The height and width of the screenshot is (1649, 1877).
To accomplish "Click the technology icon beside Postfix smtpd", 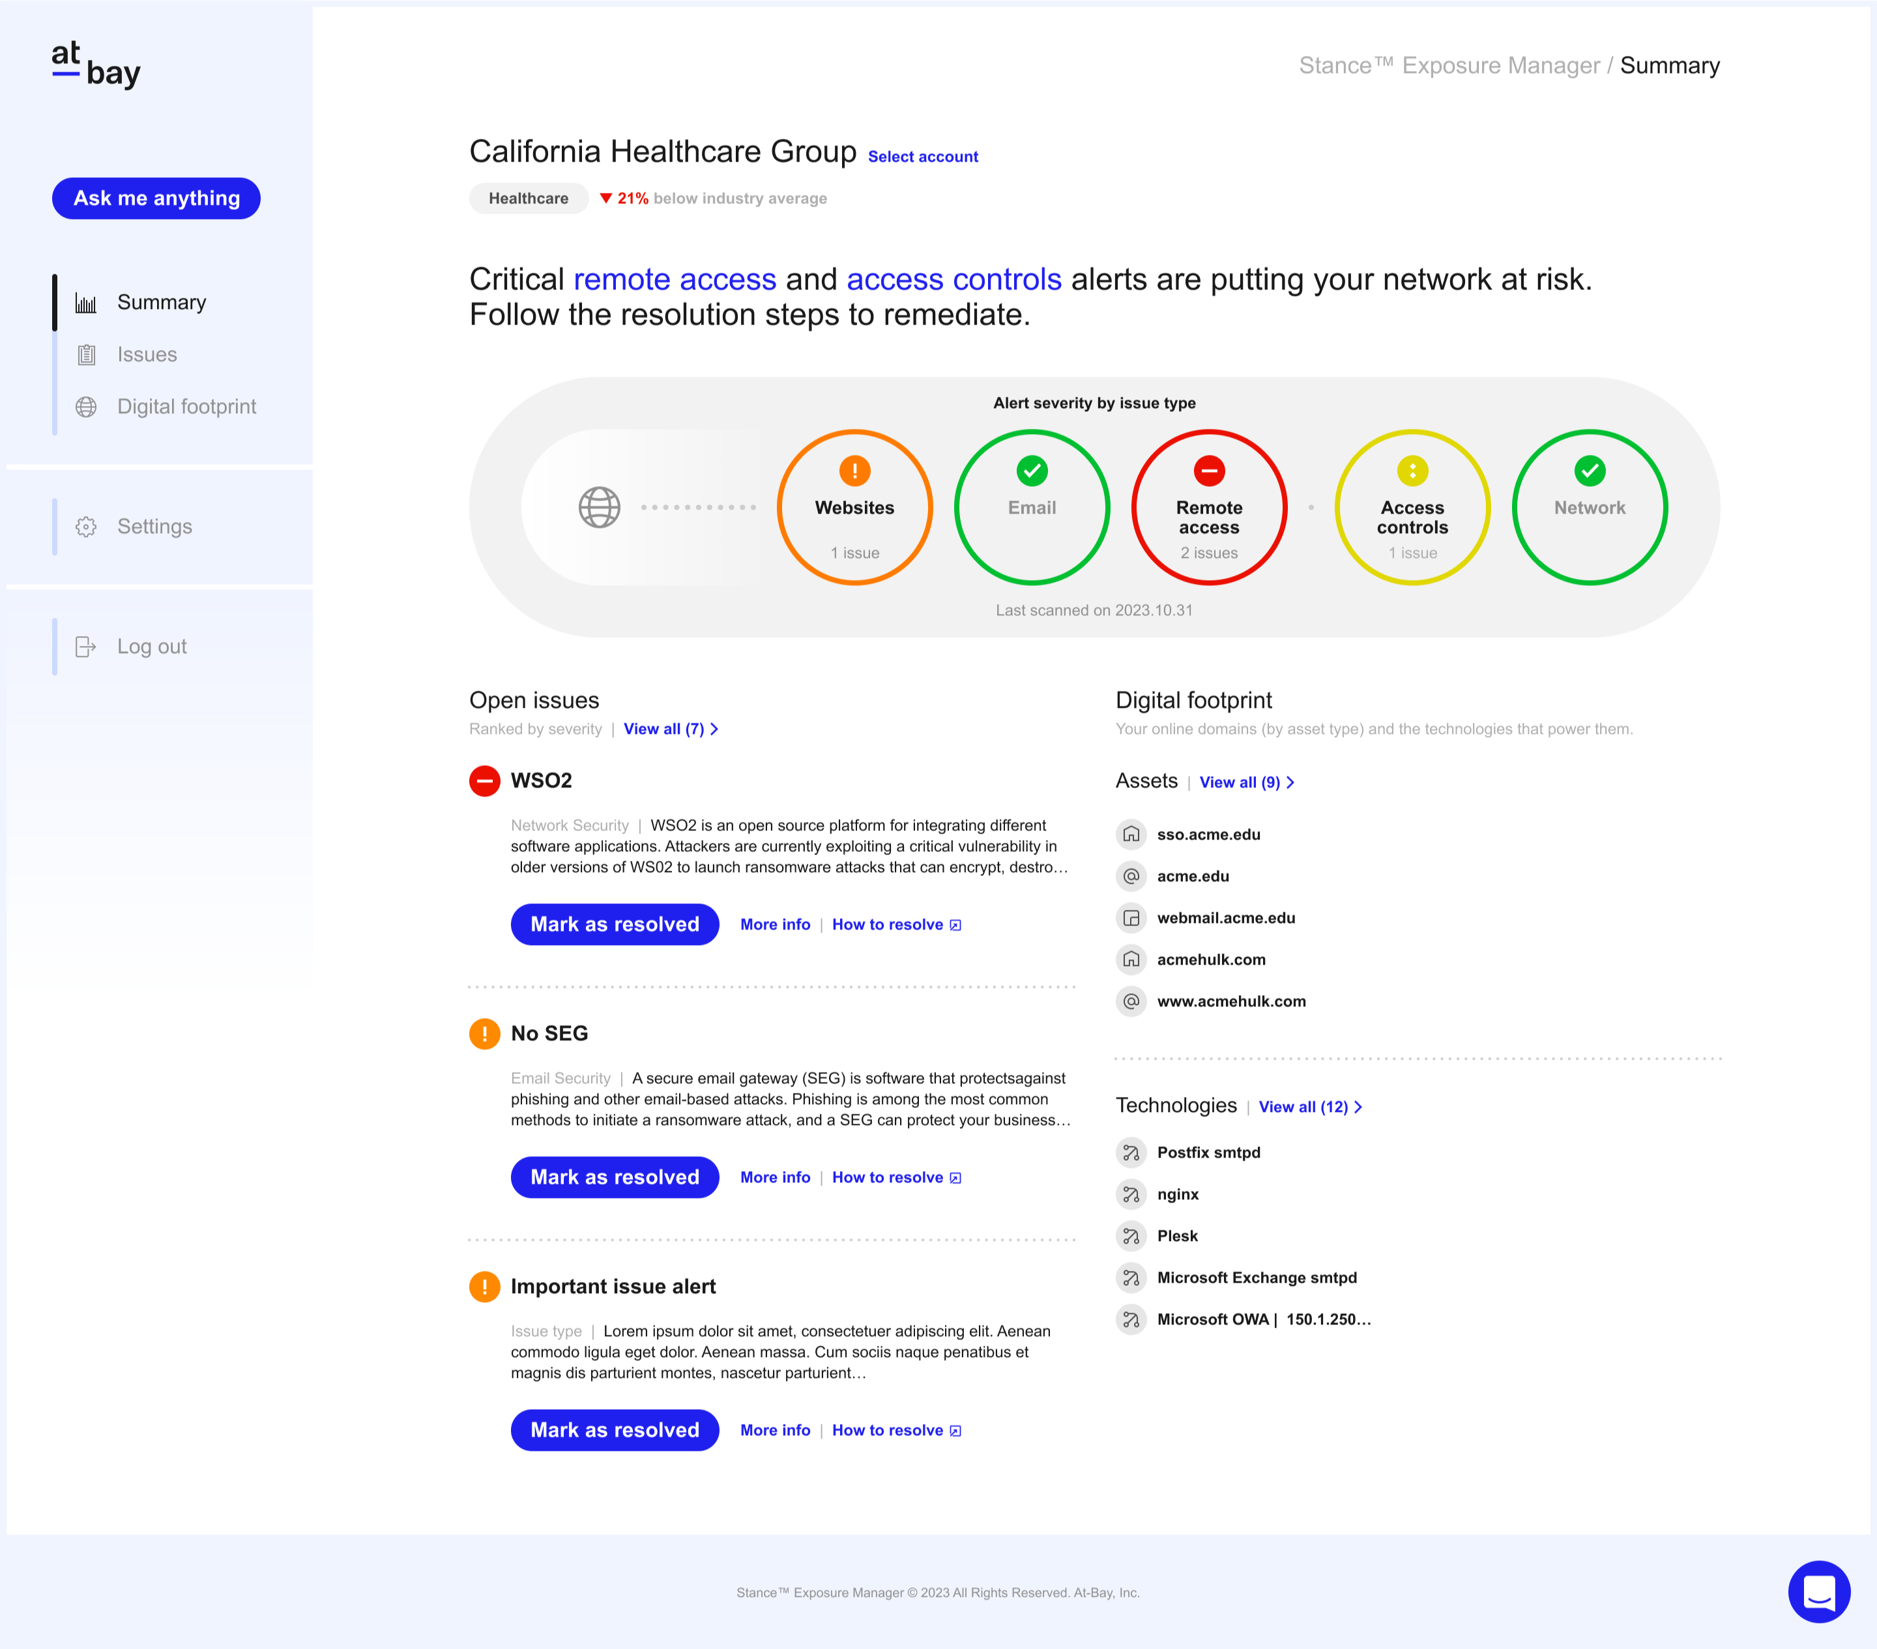I will 1131,1152.
